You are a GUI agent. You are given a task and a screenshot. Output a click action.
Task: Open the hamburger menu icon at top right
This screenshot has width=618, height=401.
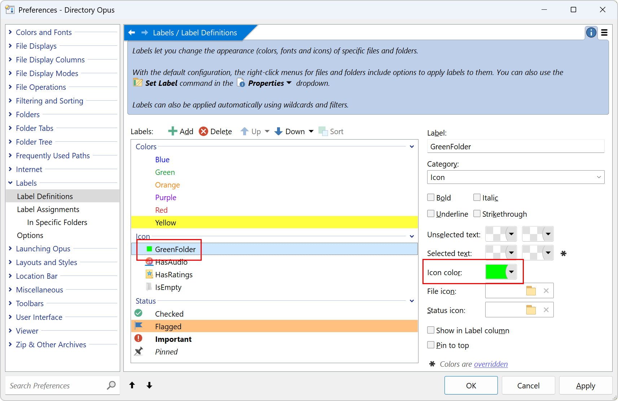[604, 33]
